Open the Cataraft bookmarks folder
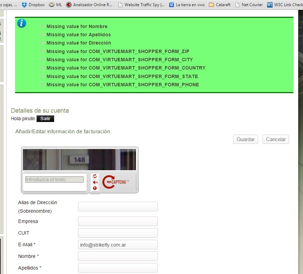This screenshot has height=274, width=303. (x=220, y=5)
